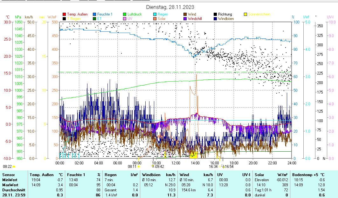Click the yellow Sonnenschein legend square
Screen dimensions: 338x198
coord(245,14)
